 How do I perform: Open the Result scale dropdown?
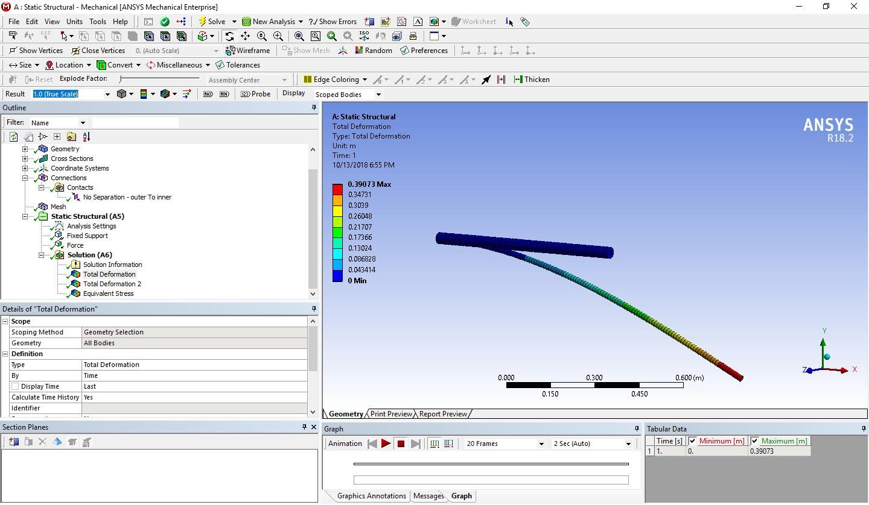[107, 94]
